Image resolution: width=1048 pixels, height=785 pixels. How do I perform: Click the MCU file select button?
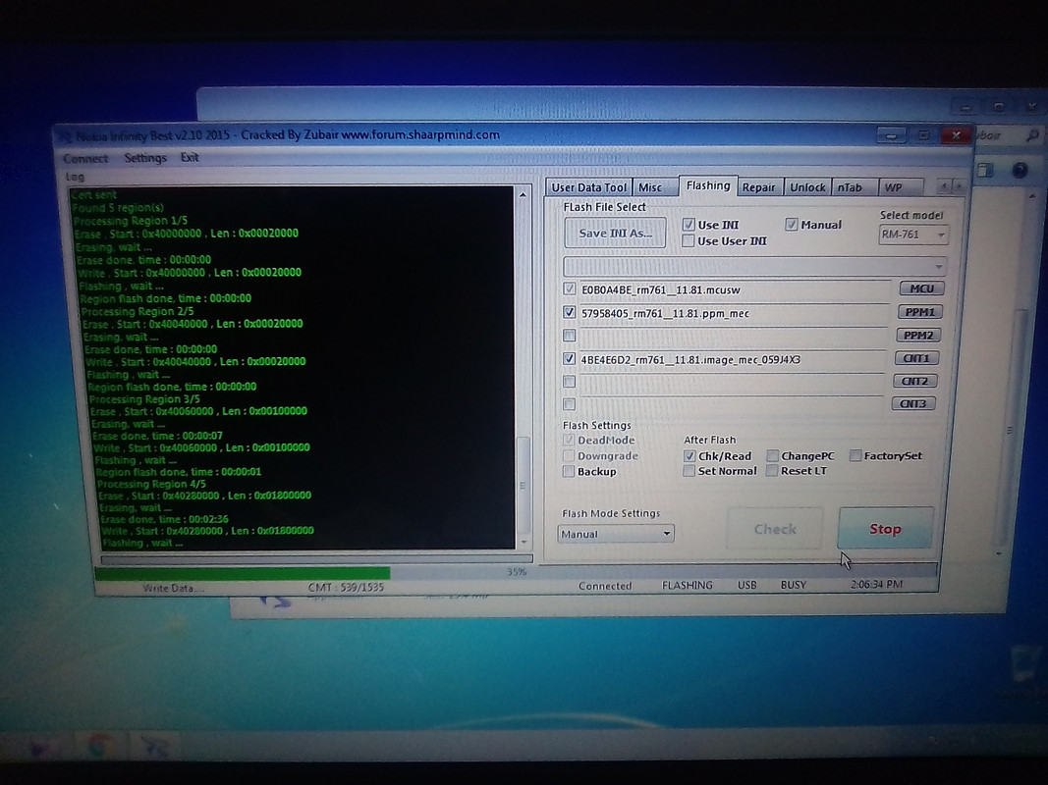(x=921, y=288)
